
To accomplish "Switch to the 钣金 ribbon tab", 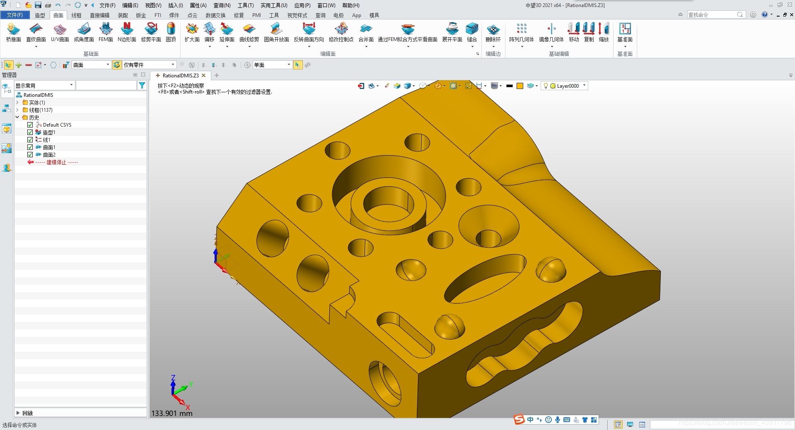I will (141, 15).
